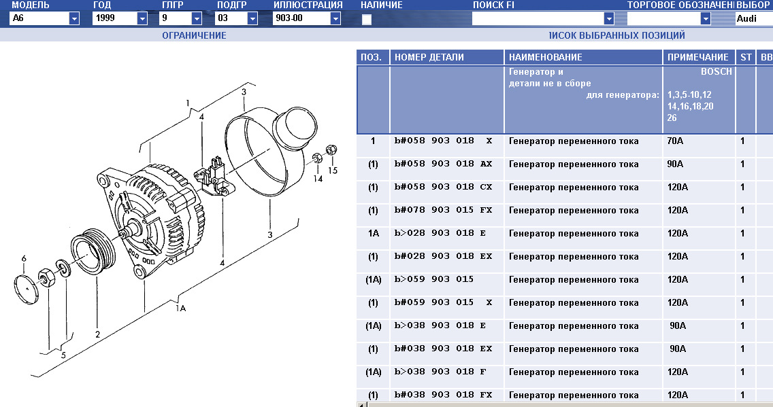Select nut number 15 in the illustration

[x=331, y=150]
